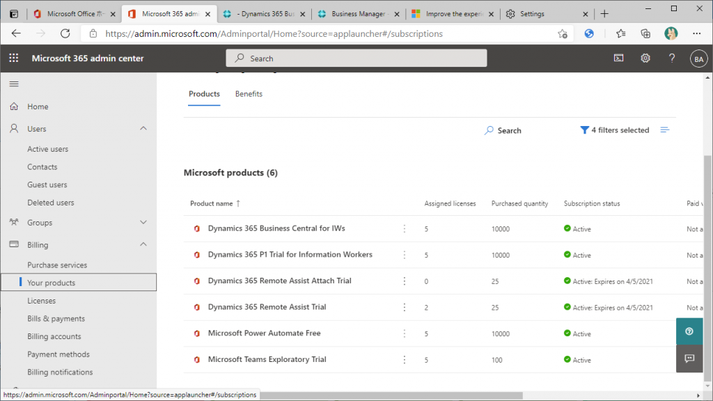
Task: Open the browser profile picture
Action: 671,33
